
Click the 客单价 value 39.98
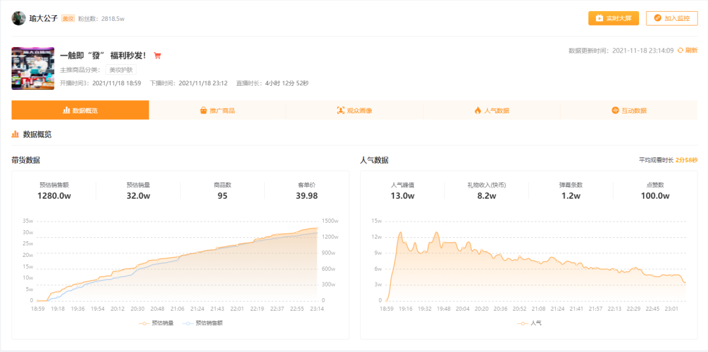point(307,196)
